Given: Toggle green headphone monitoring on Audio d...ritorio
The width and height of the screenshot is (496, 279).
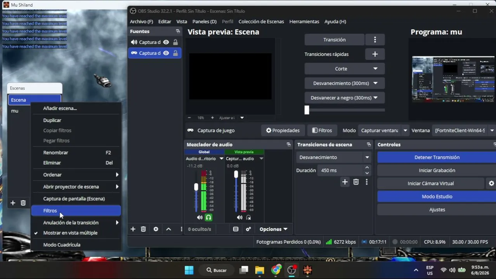Looking at the screenshot, I should click(x=208, y=217).
